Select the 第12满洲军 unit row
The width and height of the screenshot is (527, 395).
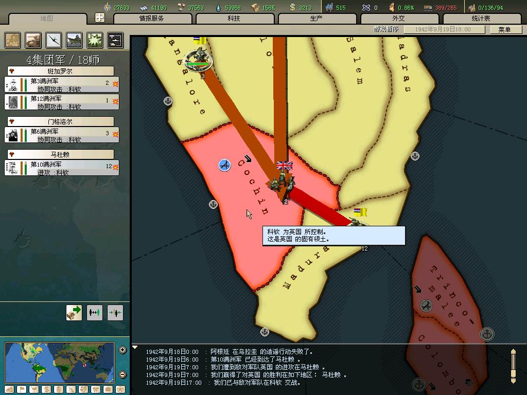pyautogui.click(x=62, y=102)
